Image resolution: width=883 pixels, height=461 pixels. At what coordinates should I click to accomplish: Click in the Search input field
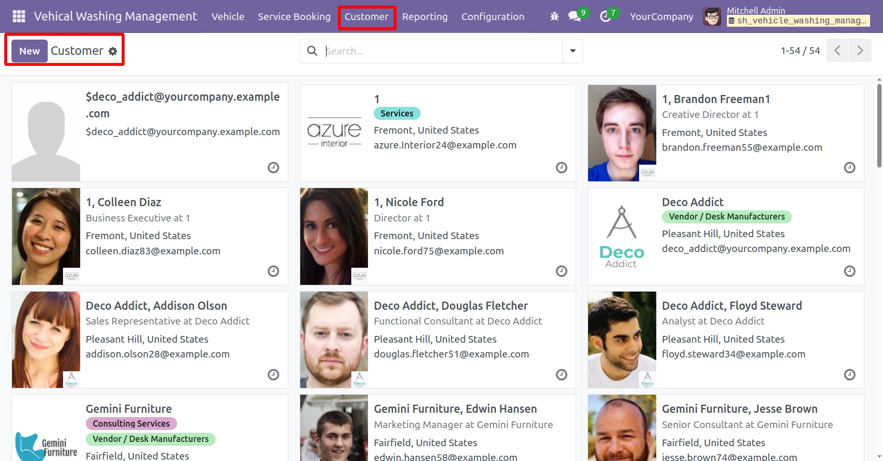tap(443, 51)
